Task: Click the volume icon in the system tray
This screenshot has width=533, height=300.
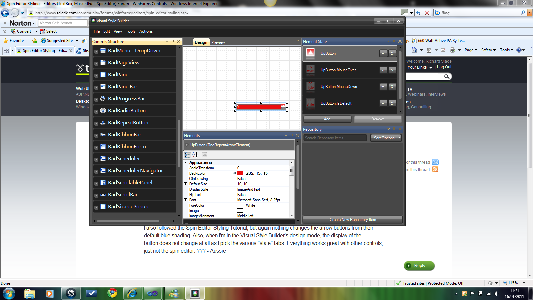Action: tap(497, 294)
